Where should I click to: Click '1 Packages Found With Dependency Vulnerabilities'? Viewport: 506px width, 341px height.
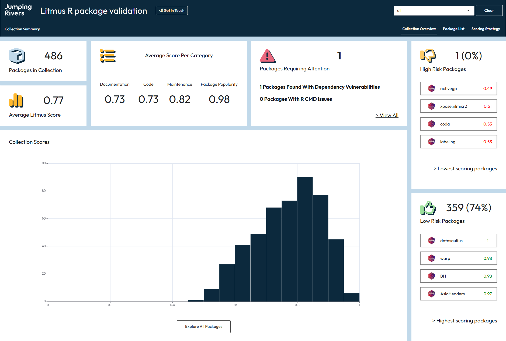320,87
